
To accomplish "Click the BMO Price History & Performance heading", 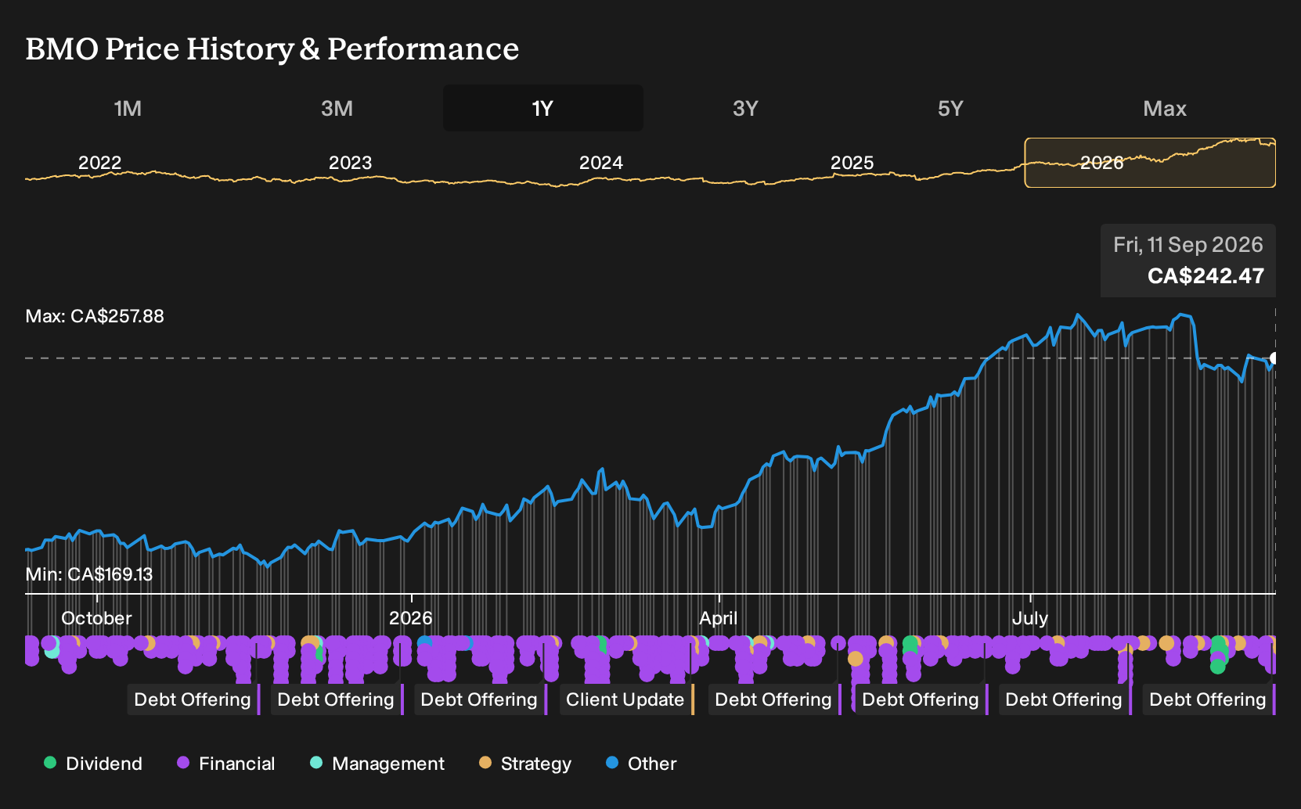I will click(272, 49).
